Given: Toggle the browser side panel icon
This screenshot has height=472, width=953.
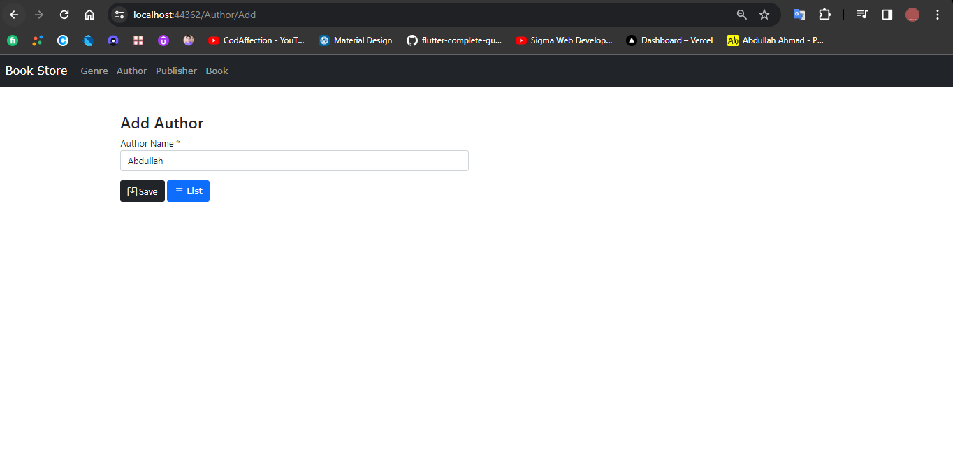Looking at the screenshot, I should 887,15.
